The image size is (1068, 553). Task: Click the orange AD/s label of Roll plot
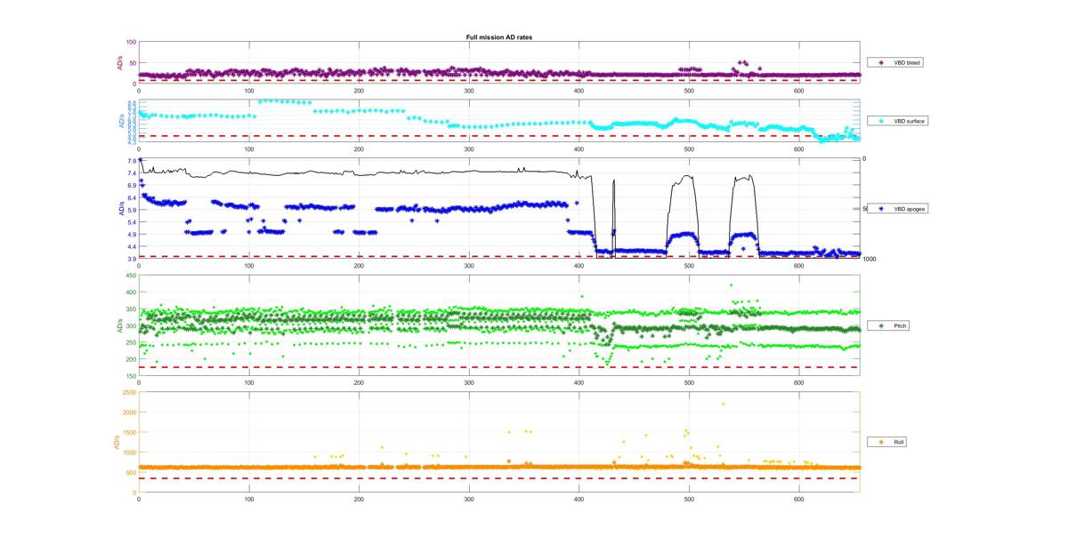pyautogui.click(x=116, y=442)
